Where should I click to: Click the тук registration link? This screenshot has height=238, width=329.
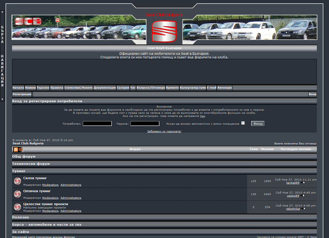pyautogui.click(x=202, y=116)
